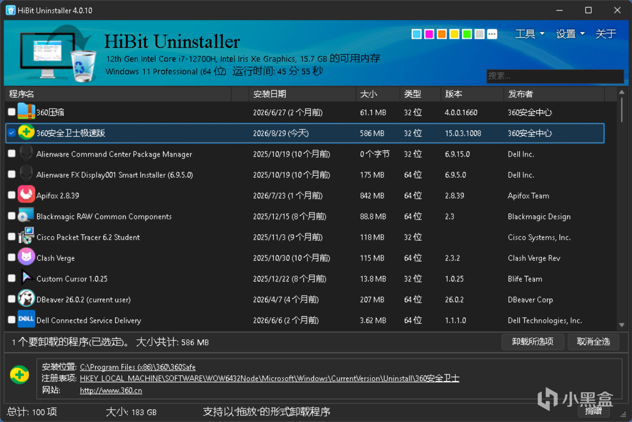Viewport: 632px width, 422px height.
Task: Click the 360安全卫士极速版 row icon
Action: 26,133
